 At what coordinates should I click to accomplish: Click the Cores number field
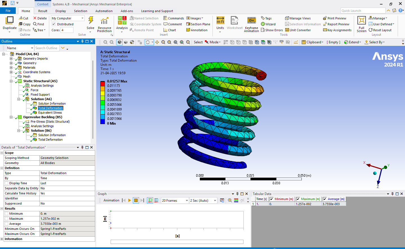(x=67, y=30)
